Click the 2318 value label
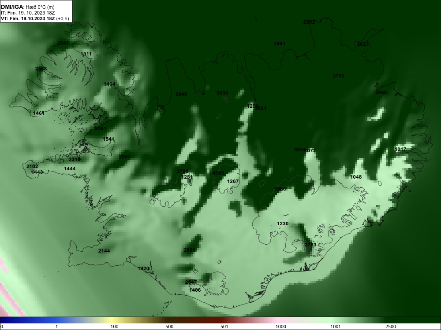This screenshot has height=330, width=441. (75, 159)
